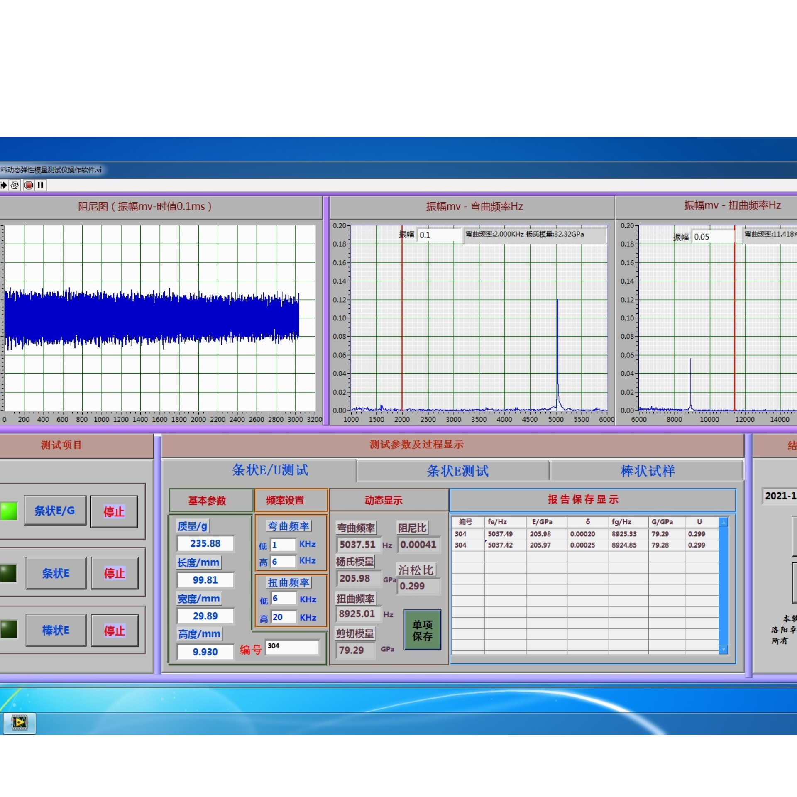Click the G/GPa column header
Image resolution: width=797 pixels, height=797 pixels.
(x=667, y=522)
